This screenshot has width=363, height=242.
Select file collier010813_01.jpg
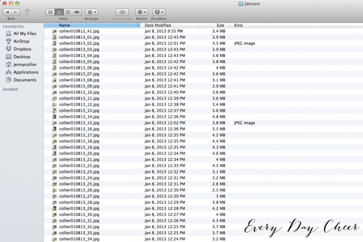pyautogui.click(x=79, y=37)
